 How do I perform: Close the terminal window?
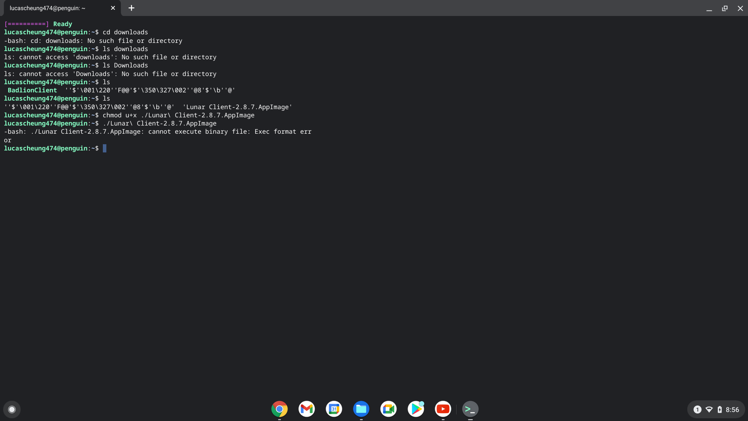(740, 8)
